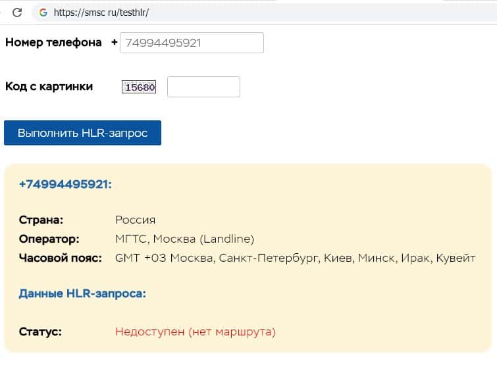Click the Оператор label
The image size is (497, 365).
49,239
